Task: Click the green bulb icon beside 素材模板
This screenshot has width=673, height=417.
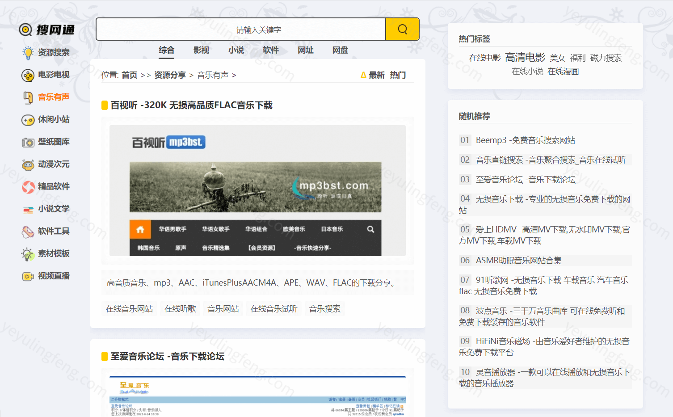Action: click(28, 254)
